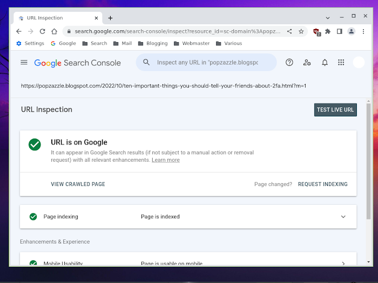378x283 pixels.
Task: Open the browser extensions puzzle icon
Action: (x=328, y=31)
